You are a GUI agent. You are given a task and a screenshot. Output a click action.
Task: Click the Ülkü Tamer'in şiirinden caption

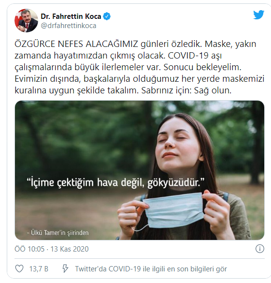click(57, 233)
